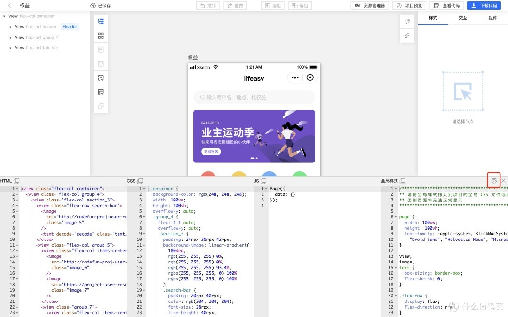The width and height of the screenshot is (508, 317).
Task: Collapse the View flex-col container node
Action: 4,16
